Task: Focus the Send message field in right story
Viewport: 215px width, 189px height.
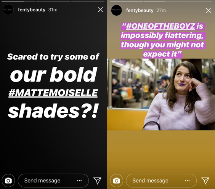Action: 161,181
